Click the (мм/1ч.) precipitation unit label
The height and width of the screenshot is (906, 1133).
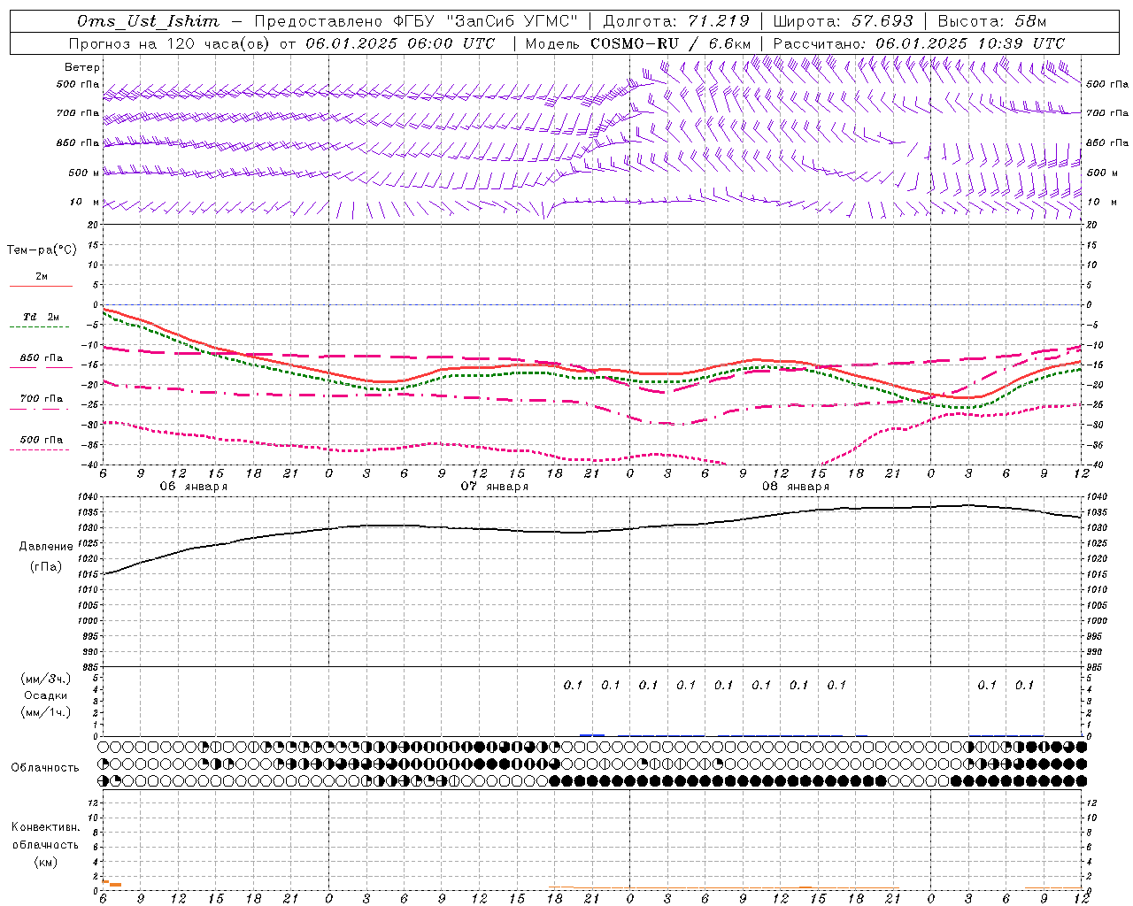pyautogui.click(x=46, y=712)
